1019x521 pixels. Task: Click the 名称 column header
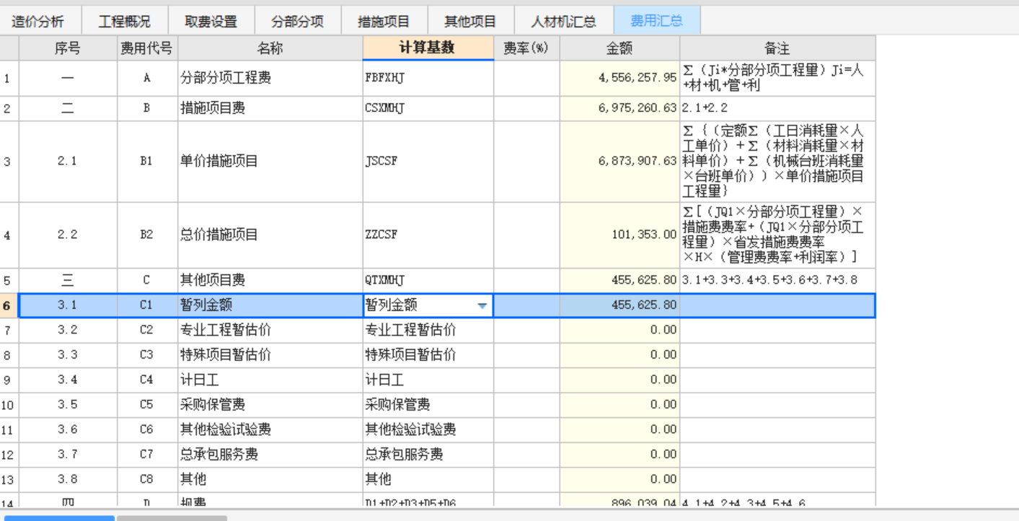coord(270,48)
